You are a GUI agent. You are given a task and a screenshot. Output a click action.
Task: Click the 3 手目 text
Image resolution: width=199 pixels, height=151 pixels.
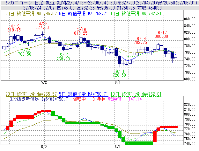click(99, 99)
